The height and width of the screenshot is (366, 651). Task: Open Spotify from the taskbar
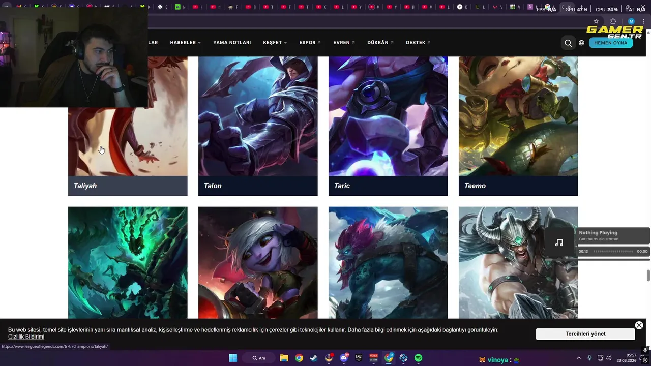418,358
